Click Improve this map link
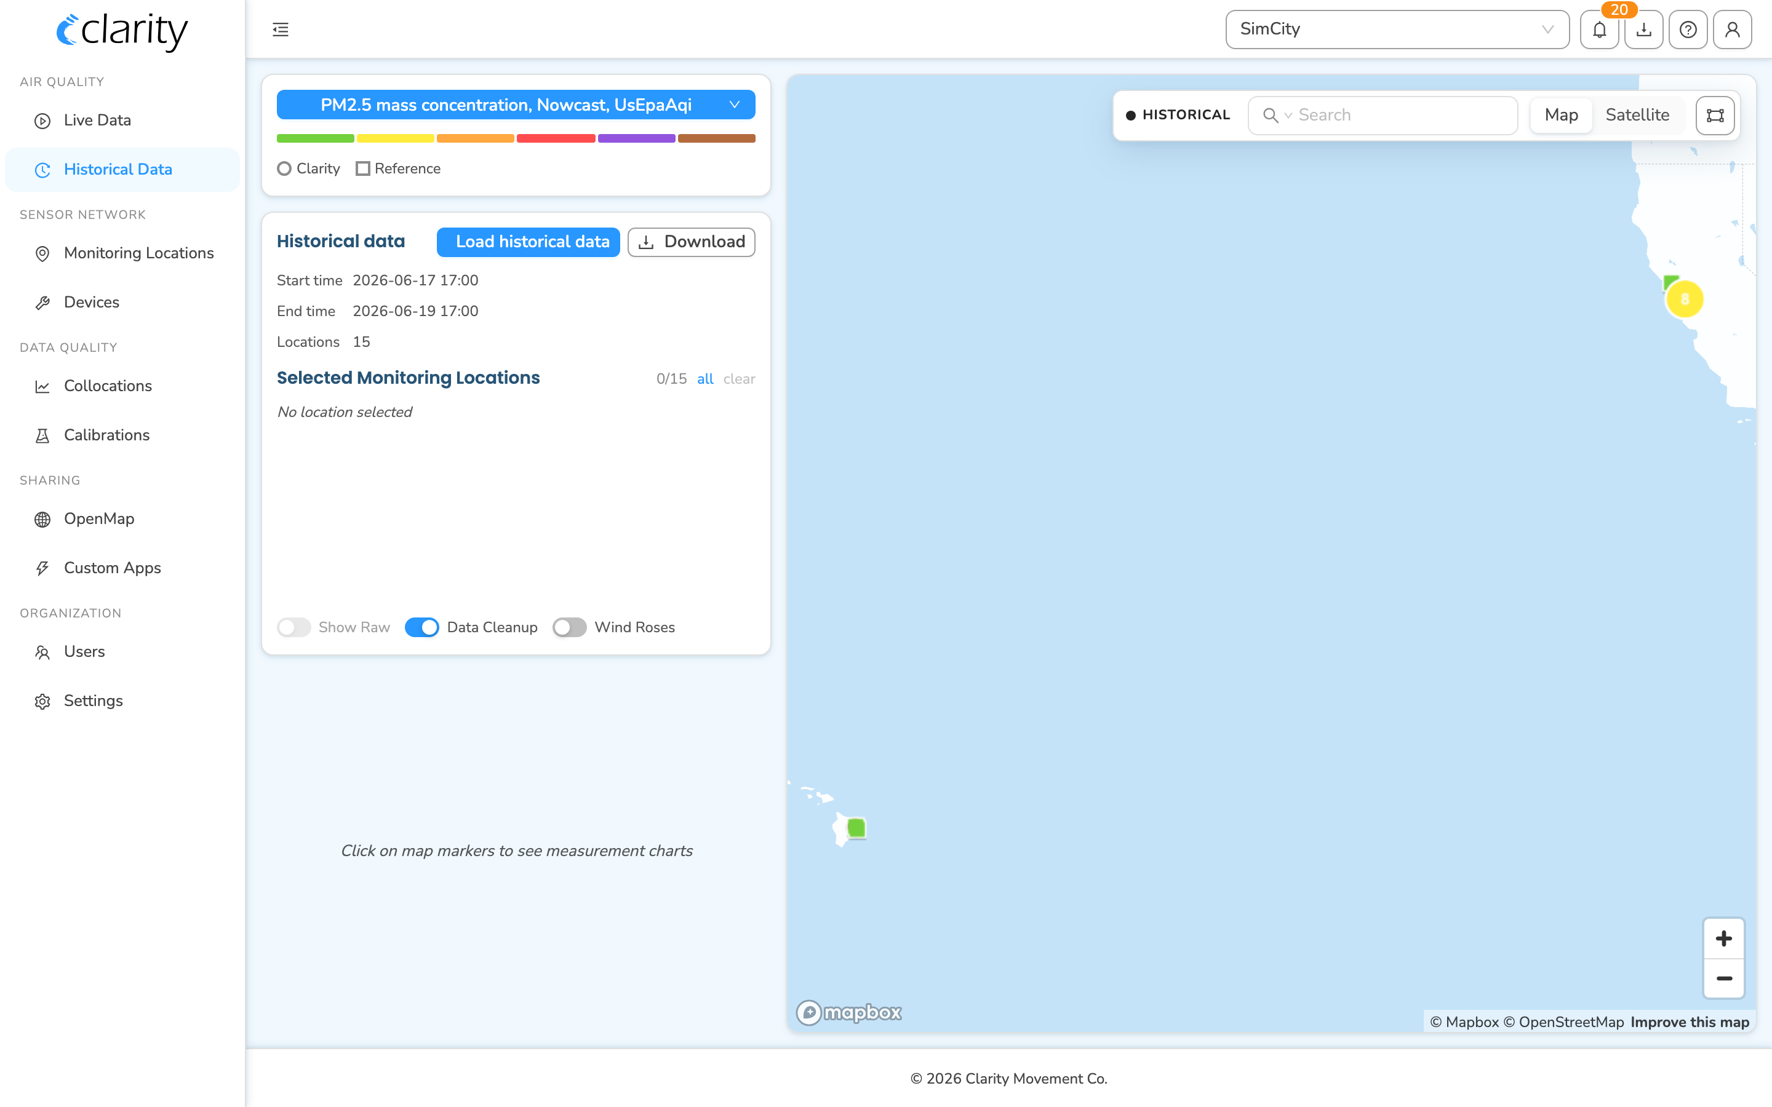 (1690, 1022)
